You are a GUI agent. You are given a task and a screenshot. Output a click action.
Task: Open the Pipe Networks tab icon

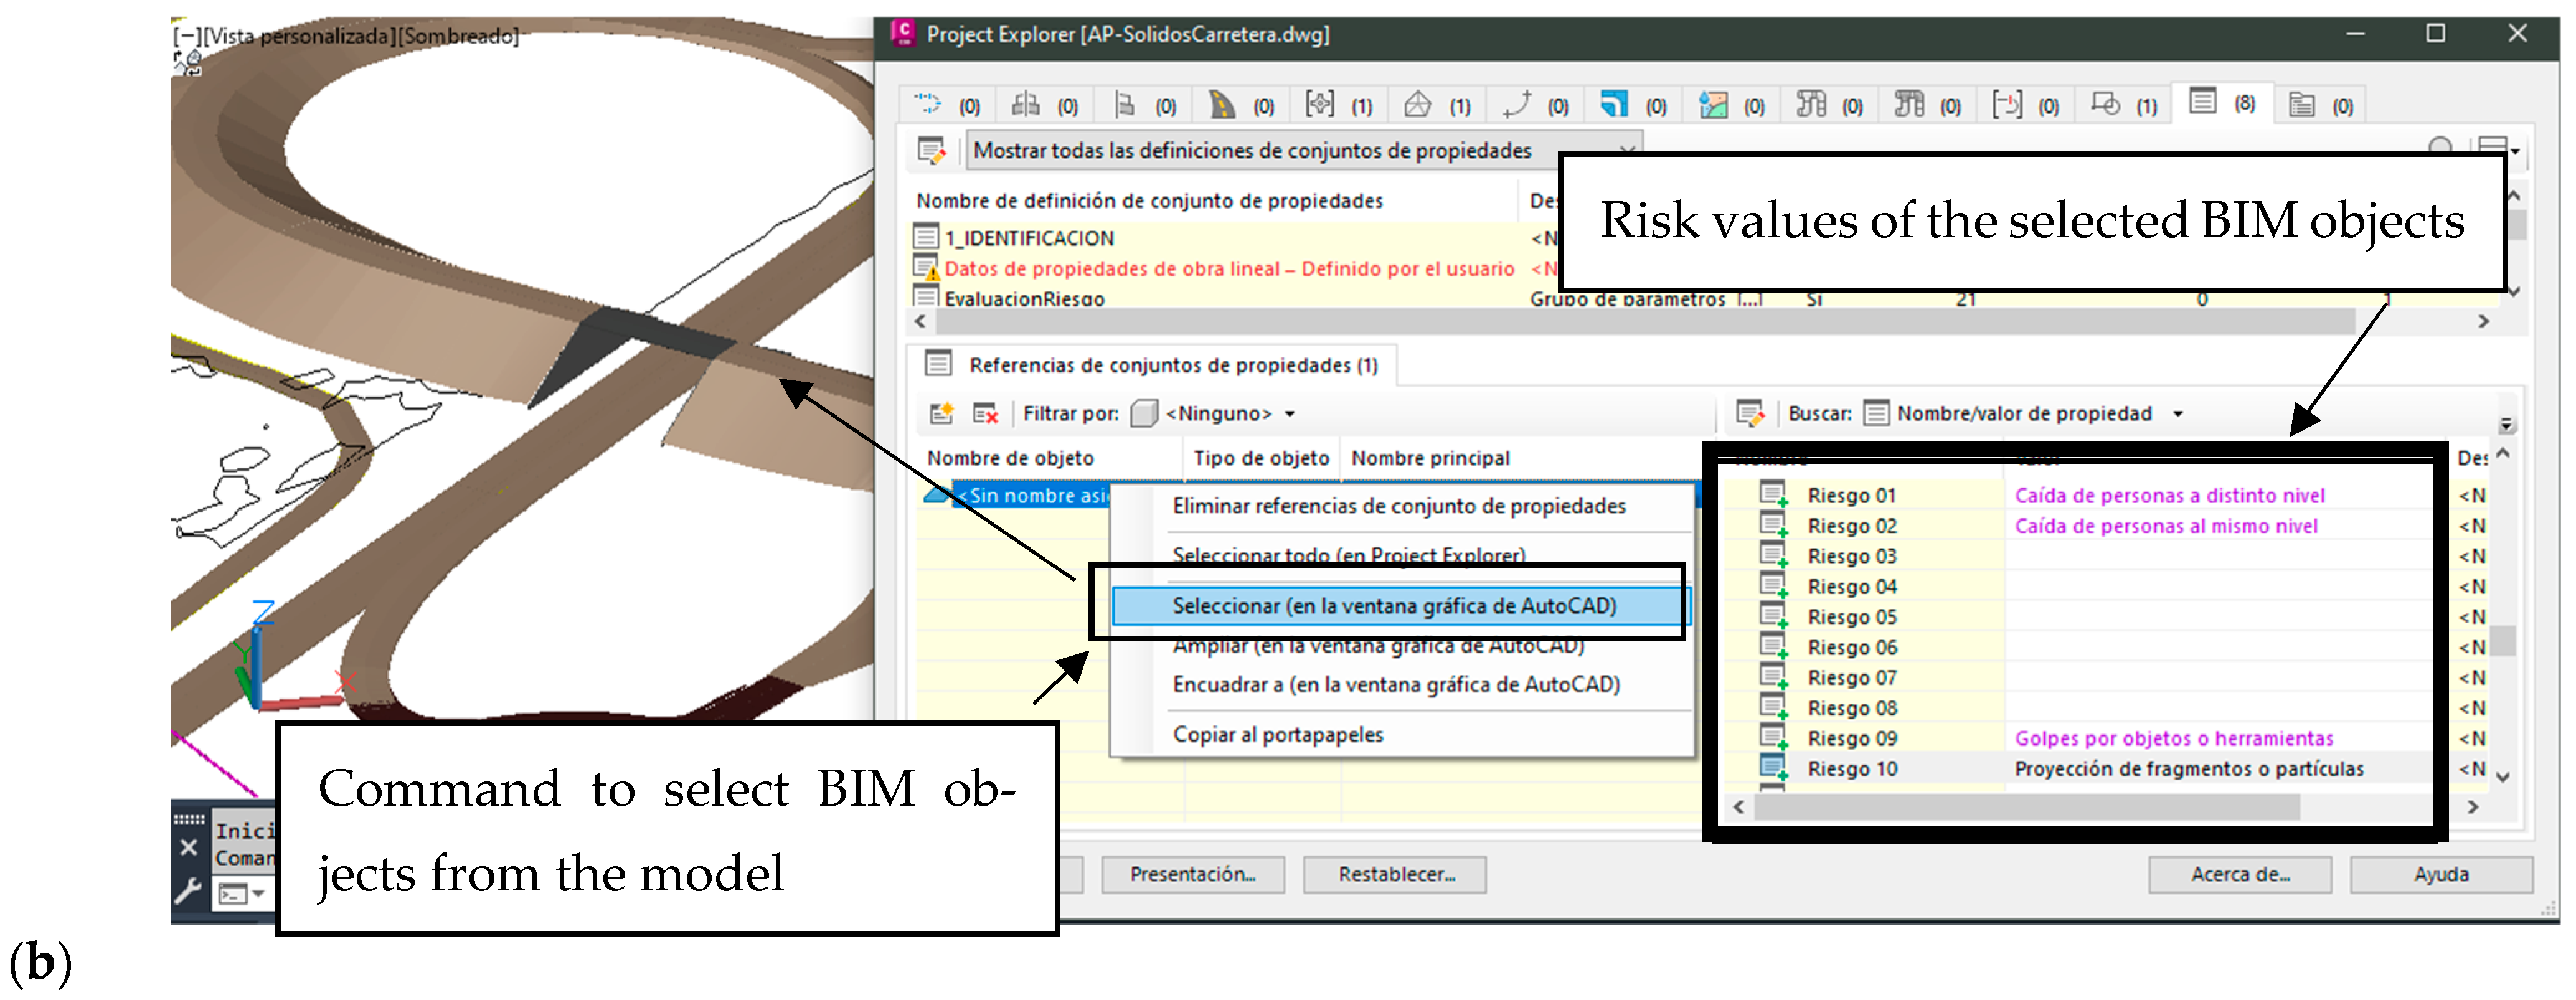[x=1810, y=104]
